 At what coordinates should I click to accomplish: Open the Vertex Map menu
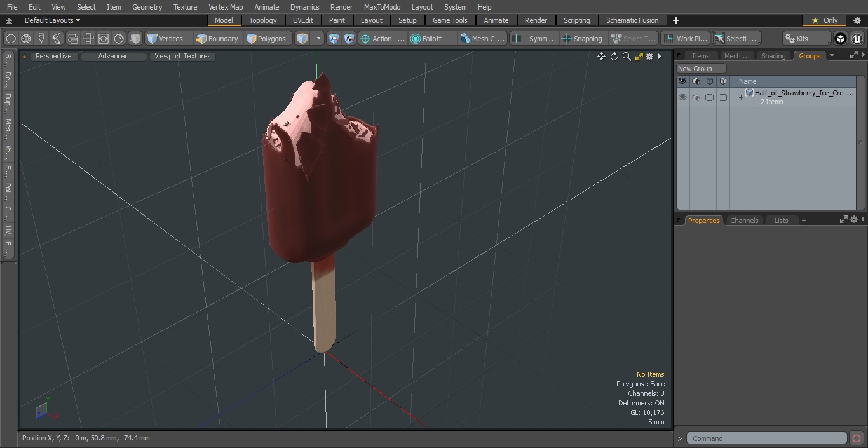click(x=226, y=7)
